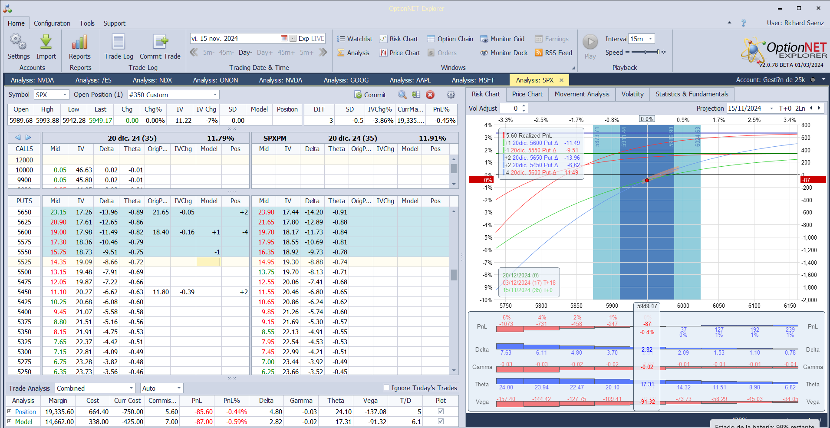
Task: Open the Settings gear icon
Action: click(18, 43)
